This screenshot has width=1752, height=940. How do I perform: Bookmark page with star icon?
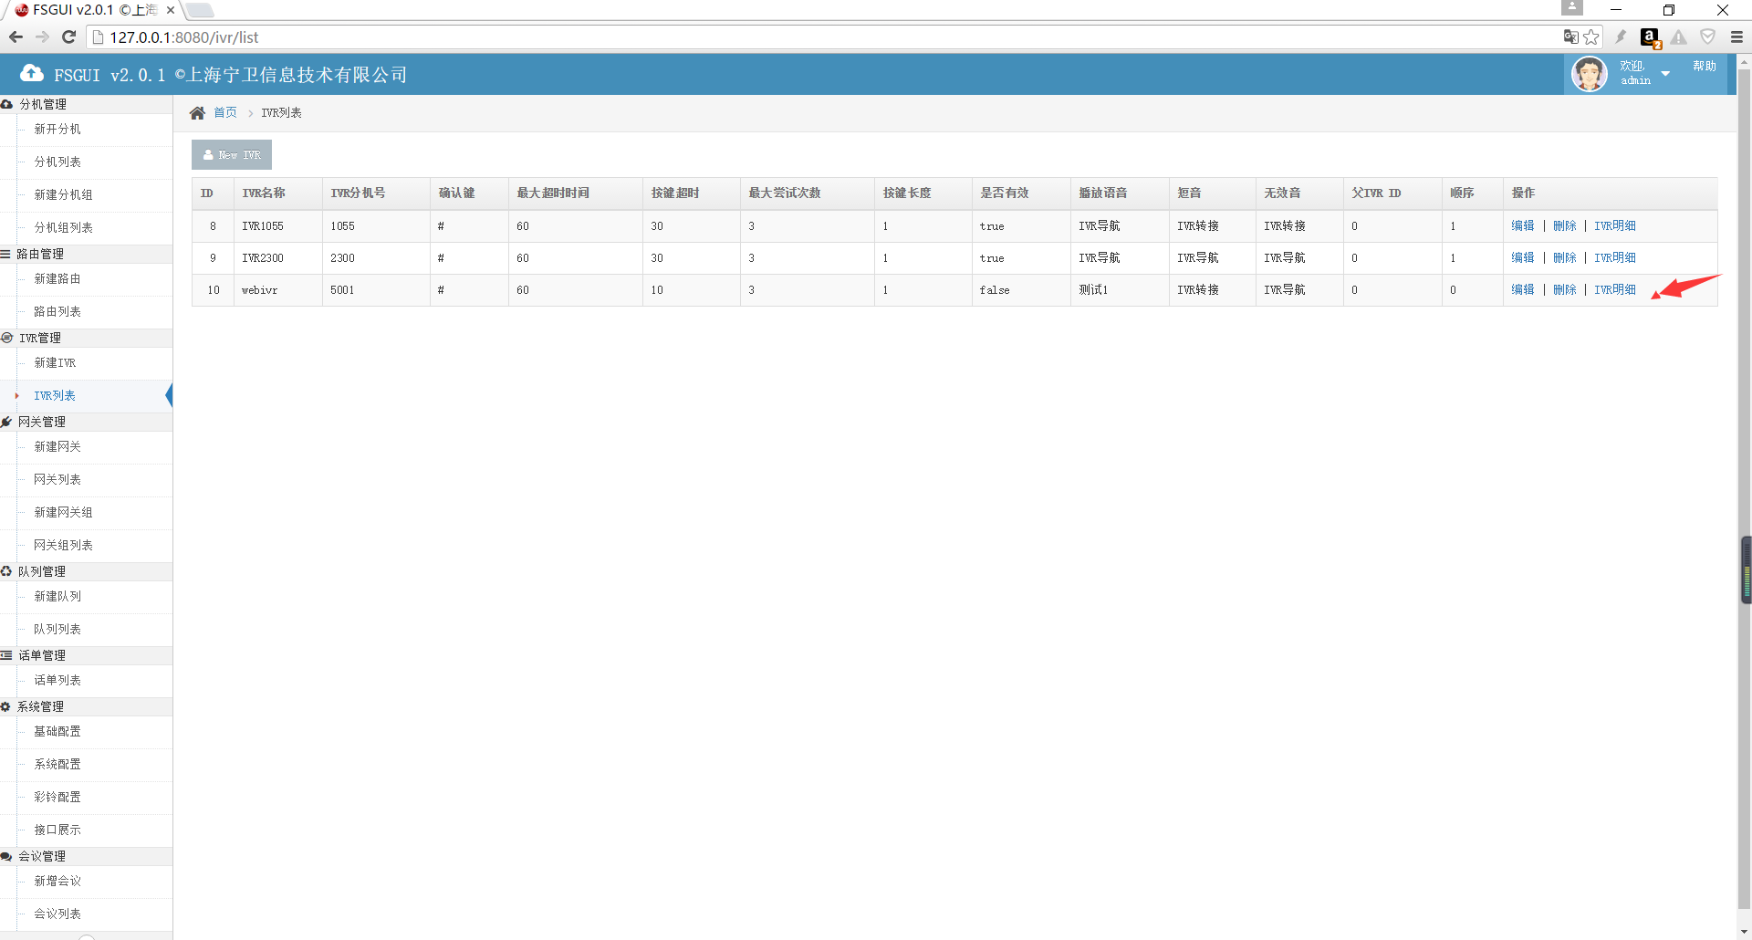[1591, 37]
